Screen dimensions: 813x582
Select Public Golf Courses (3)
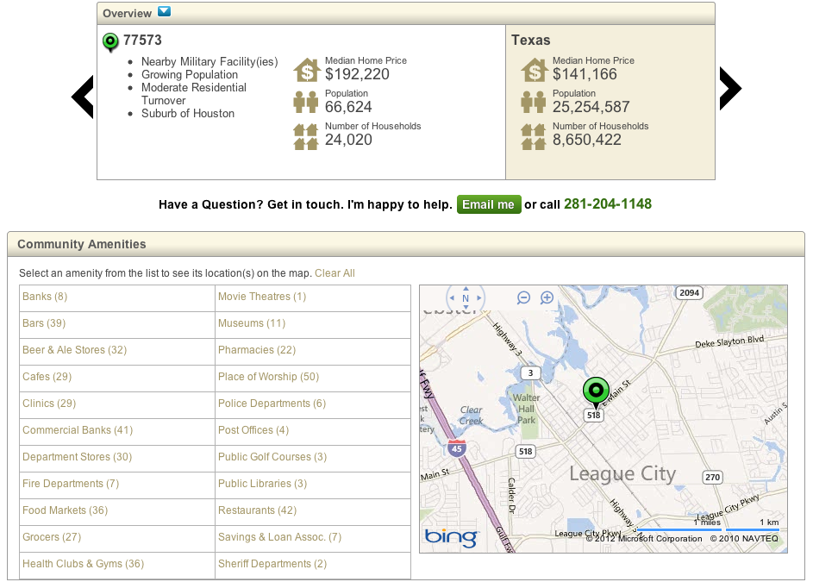272,457
